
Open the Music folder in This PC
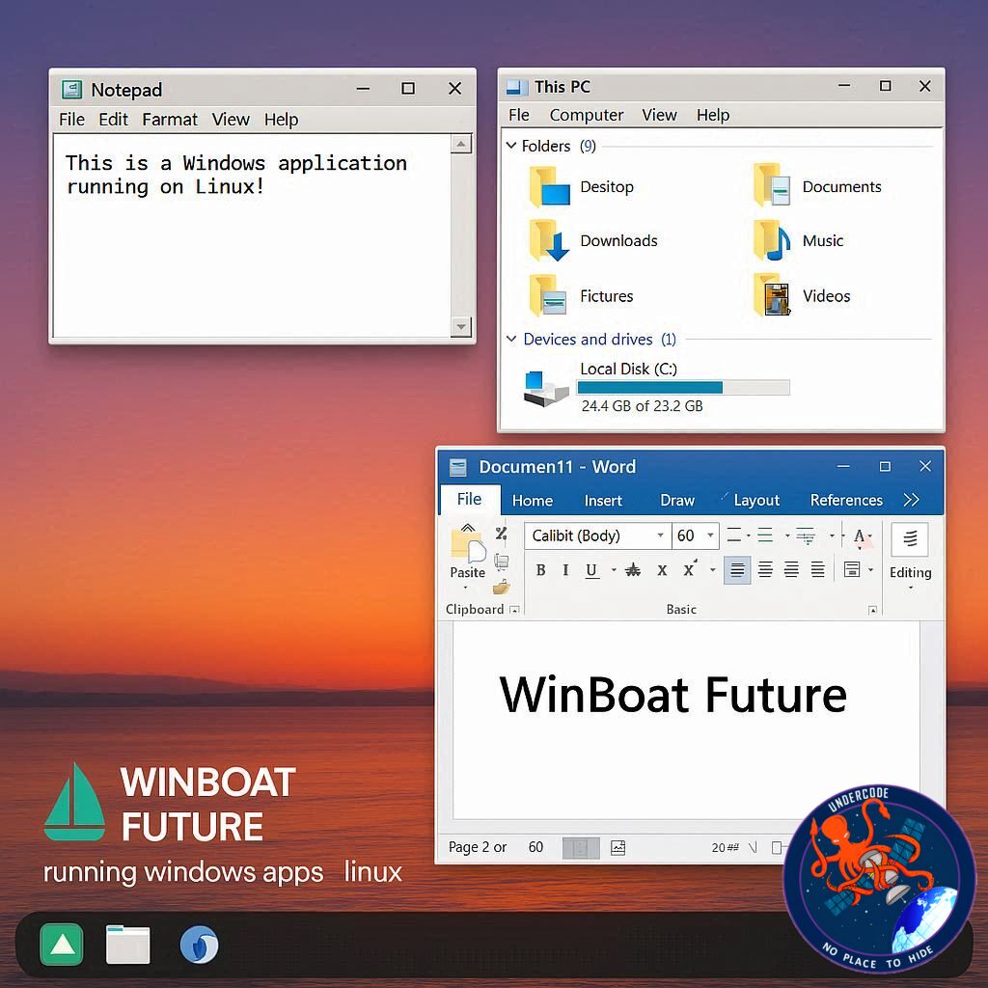(x=773, y=240)
